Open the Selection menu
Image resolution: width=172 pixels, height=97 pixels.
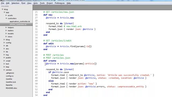(x=15, y=3)
